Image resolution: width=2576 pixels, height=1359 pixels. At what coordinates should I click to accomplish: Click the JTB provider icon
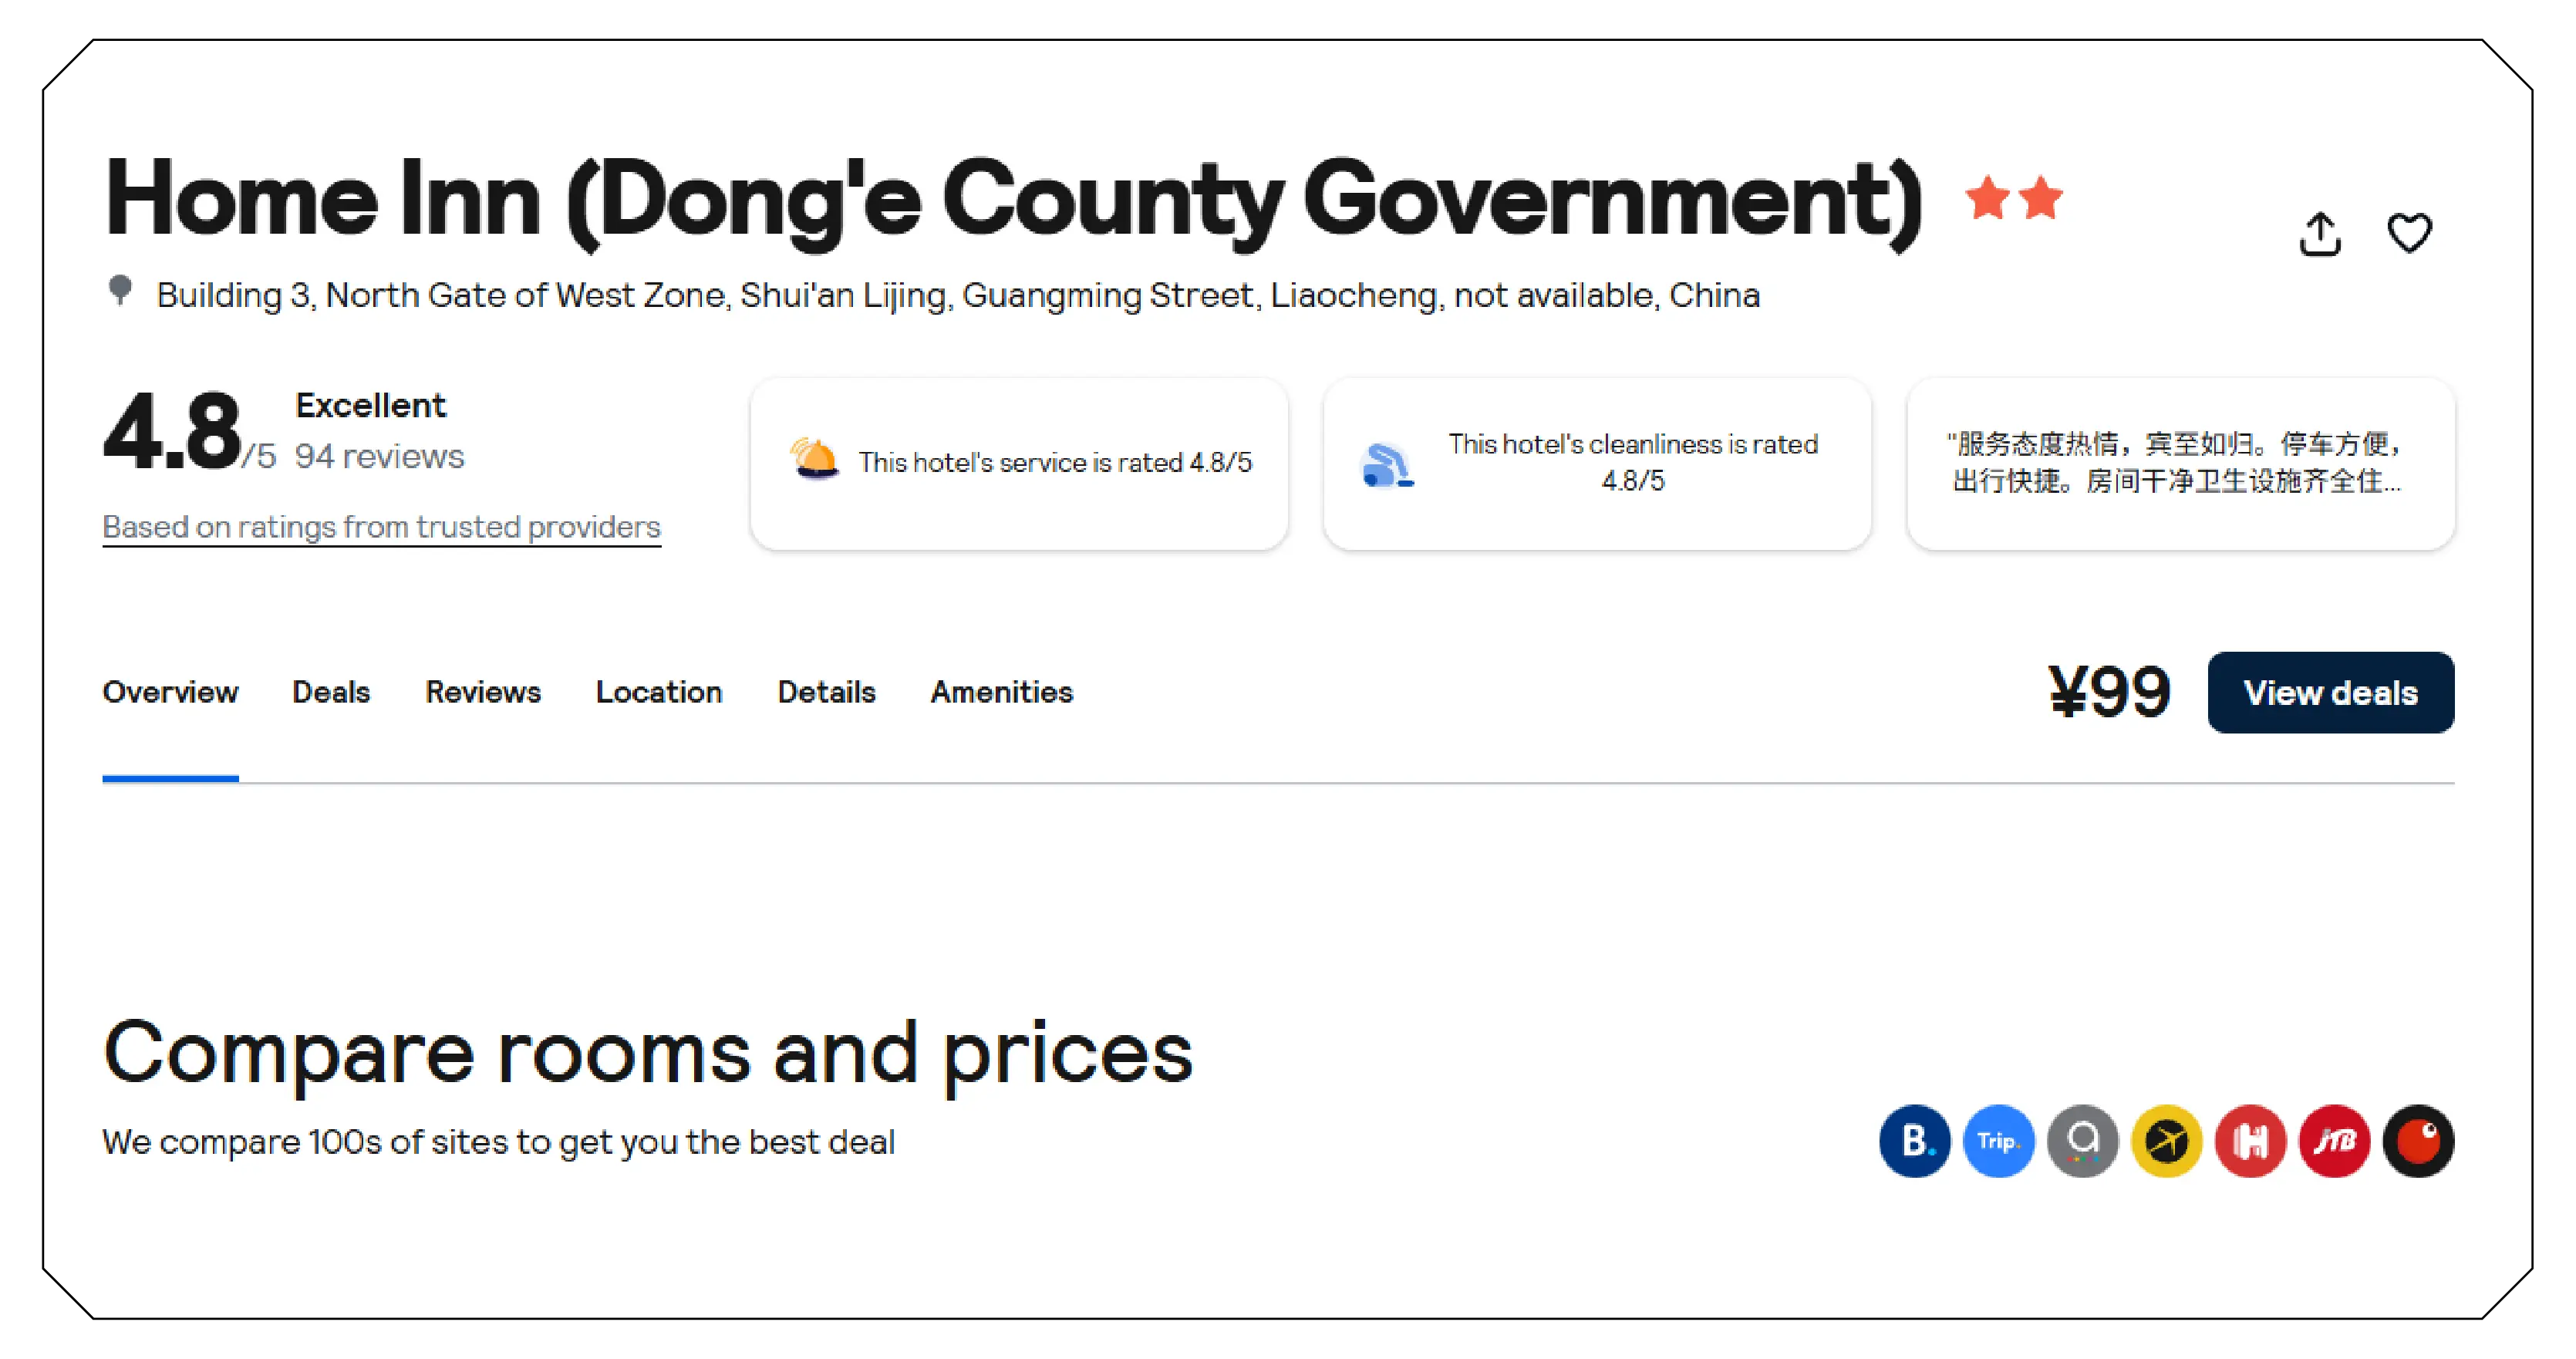coord(2334,1140)
